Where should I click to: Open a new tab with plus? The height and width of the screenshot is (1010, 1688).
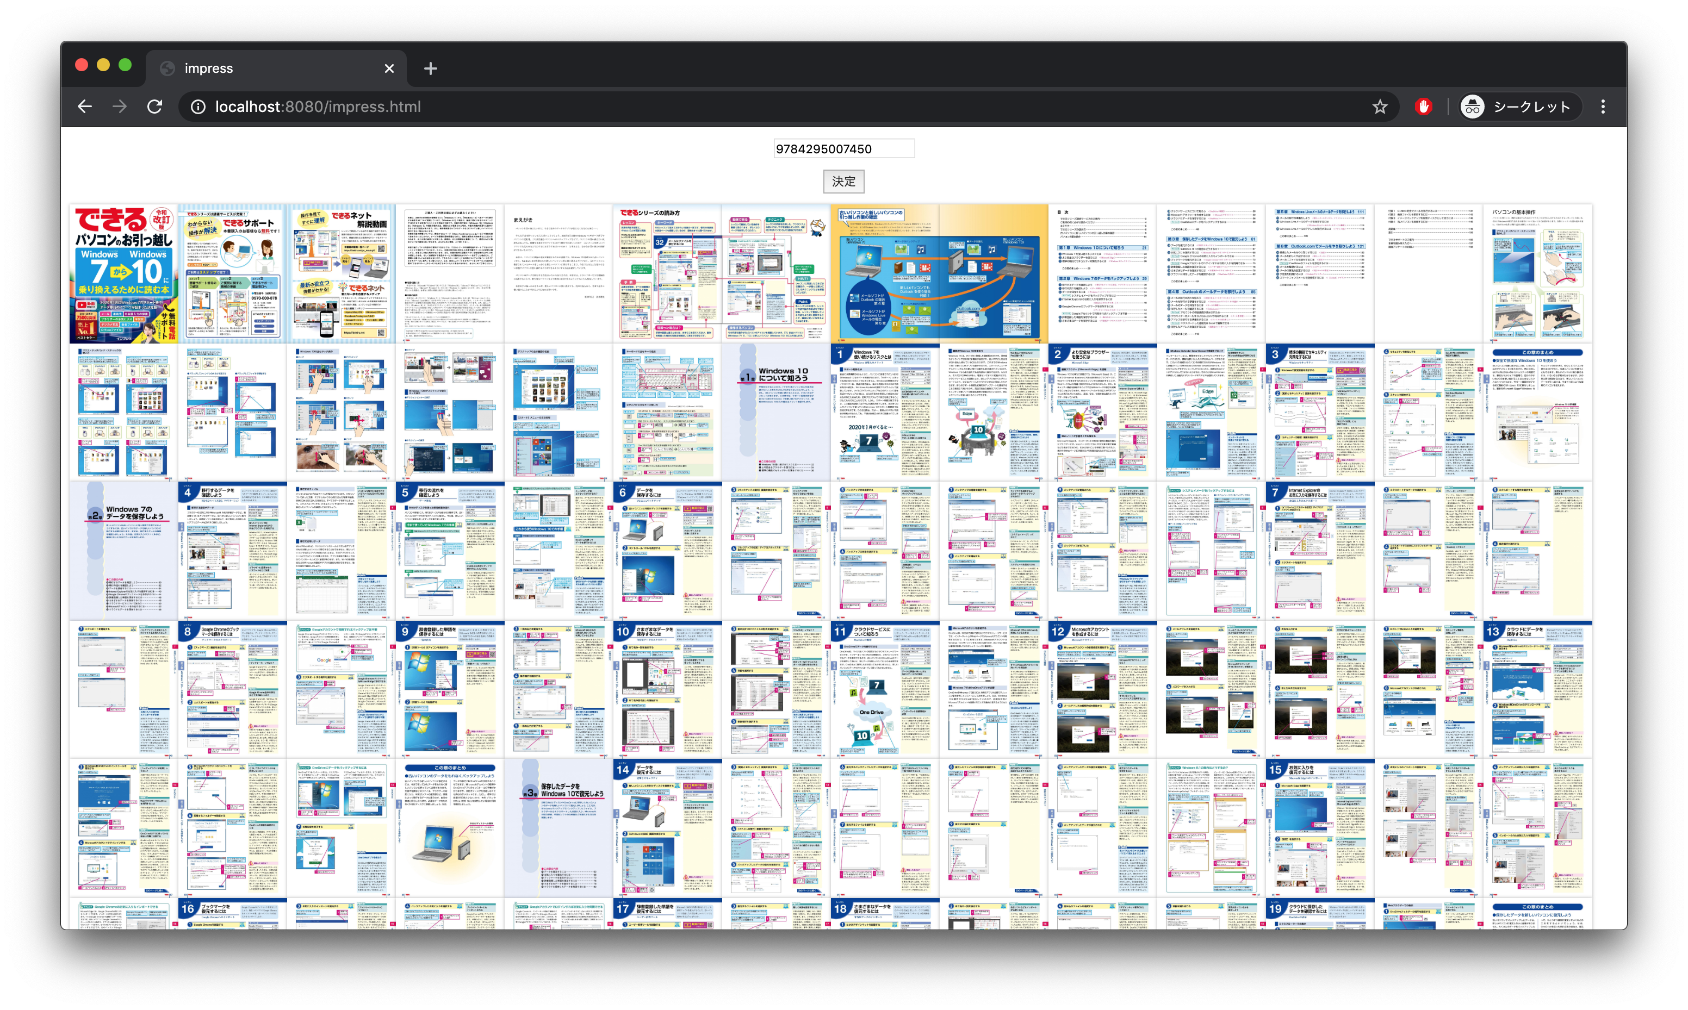(x=430, y=68)
